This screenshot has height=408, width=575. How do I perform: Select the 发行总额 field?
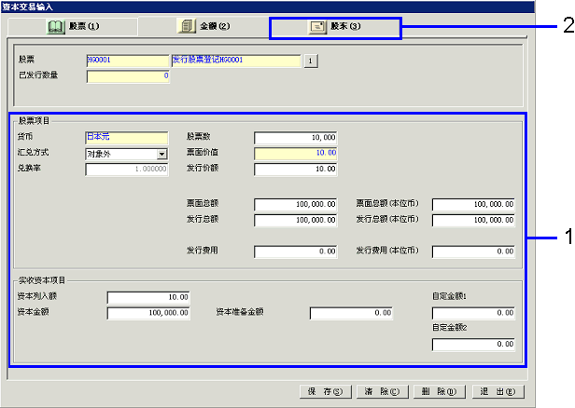pyautogui.click(x=295, y=220)
